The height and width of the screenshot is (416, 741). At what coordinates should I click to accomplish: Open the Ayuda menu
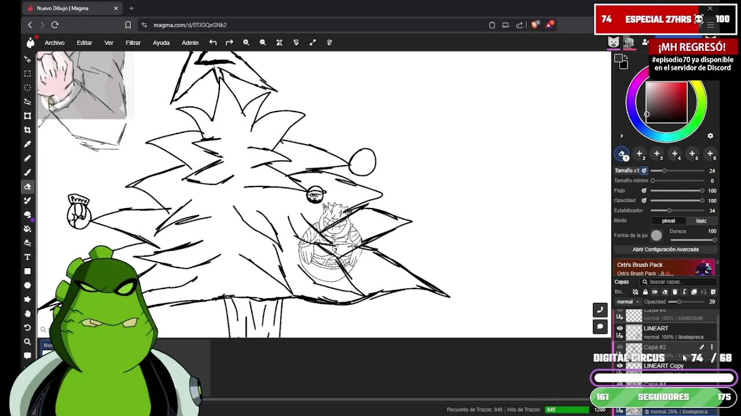pyautogui.click(x=161, y=43)
